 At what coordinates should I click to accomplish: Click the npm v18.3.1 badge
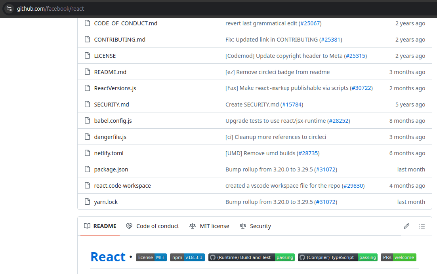pyautogui.click(x=187, y=257)
